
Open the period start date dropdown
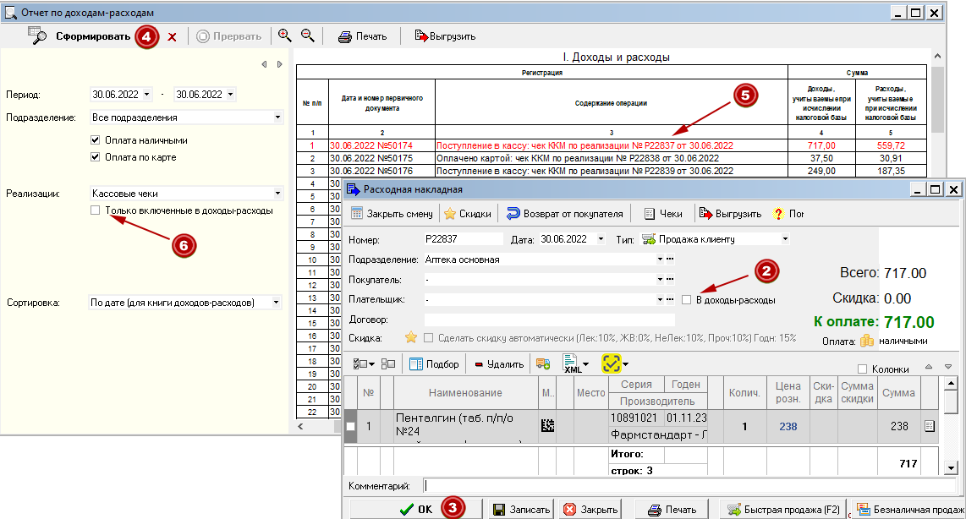pos(146,94)
